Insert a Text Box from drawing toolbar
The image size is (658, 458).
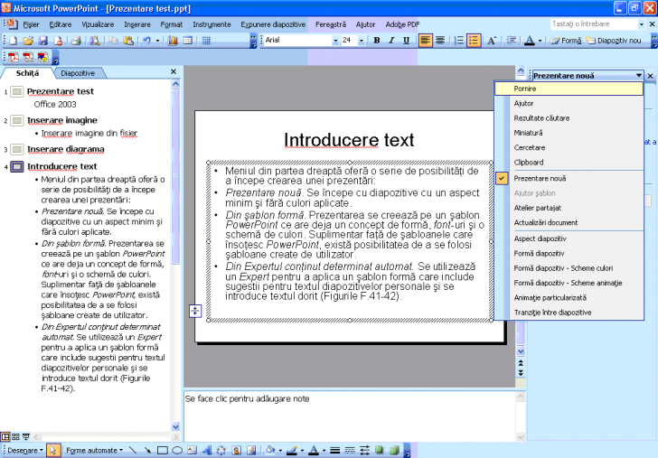pos(192,450)
